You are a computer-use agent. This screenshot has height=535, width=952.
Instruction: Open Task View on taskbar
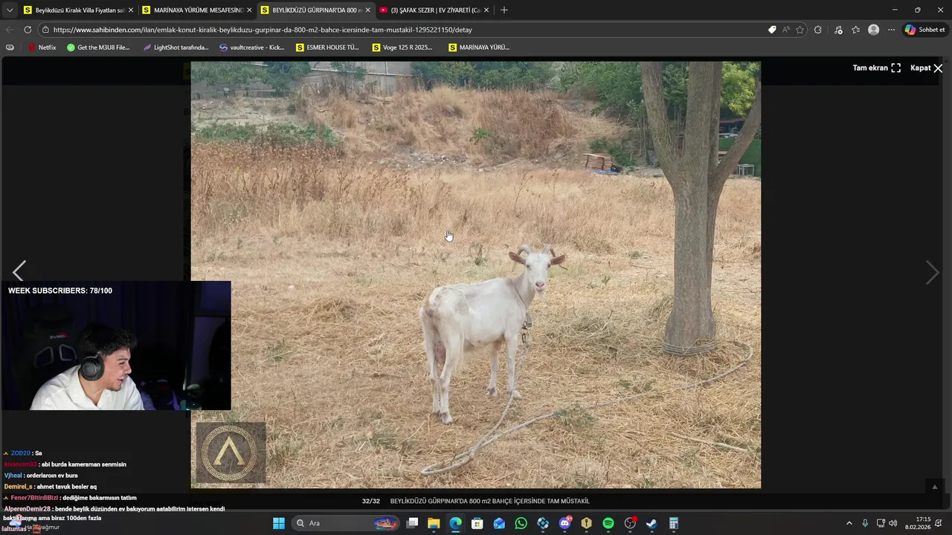[413, 523]
